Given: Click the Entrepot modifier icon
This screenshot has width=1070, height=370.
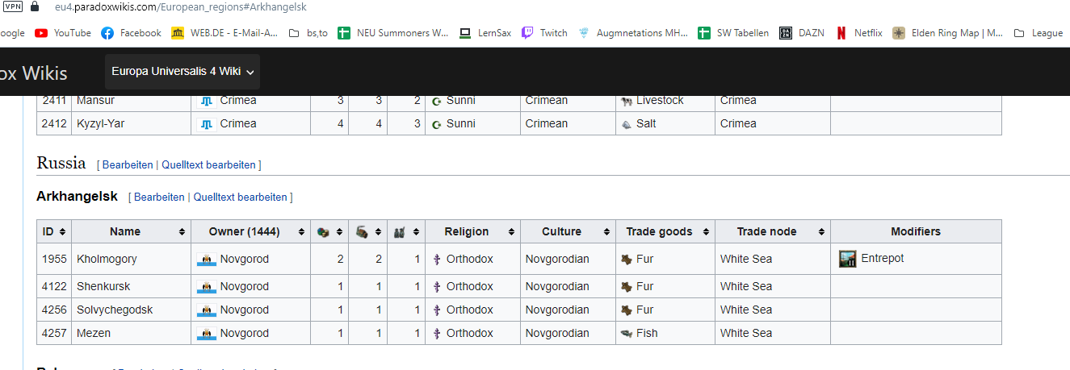Looking at the screenshot, I should point(847,259).
